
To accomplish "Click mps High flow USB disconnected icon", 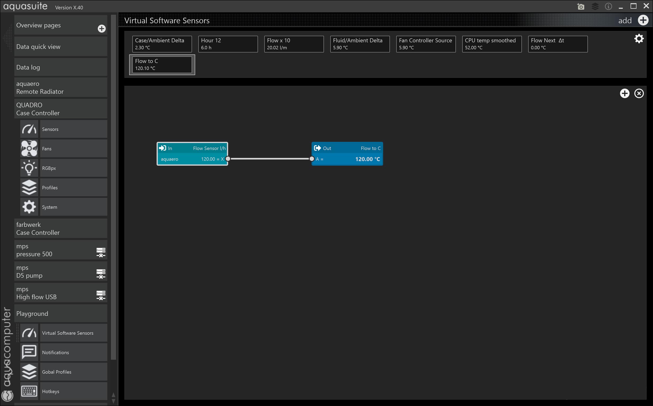I will [101, 295].
